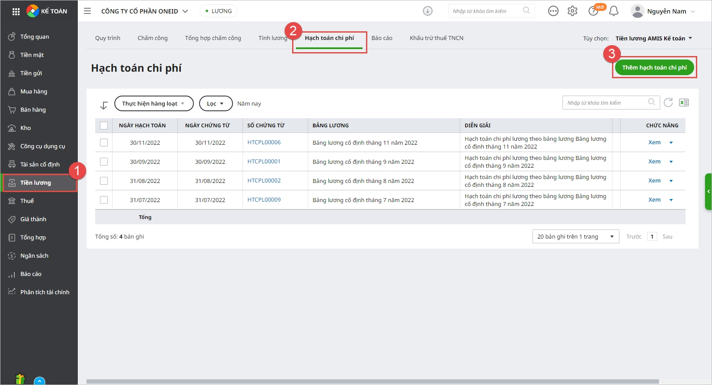
Task: Click the download arrow icon in the header
Action: click(428, 11)
